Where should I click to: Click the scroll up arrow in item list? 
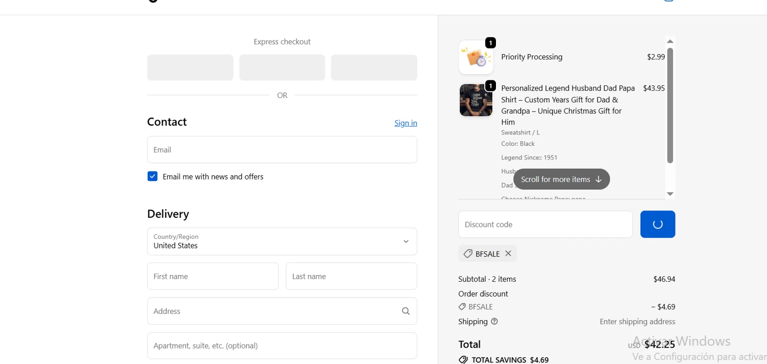coord(670,41)
